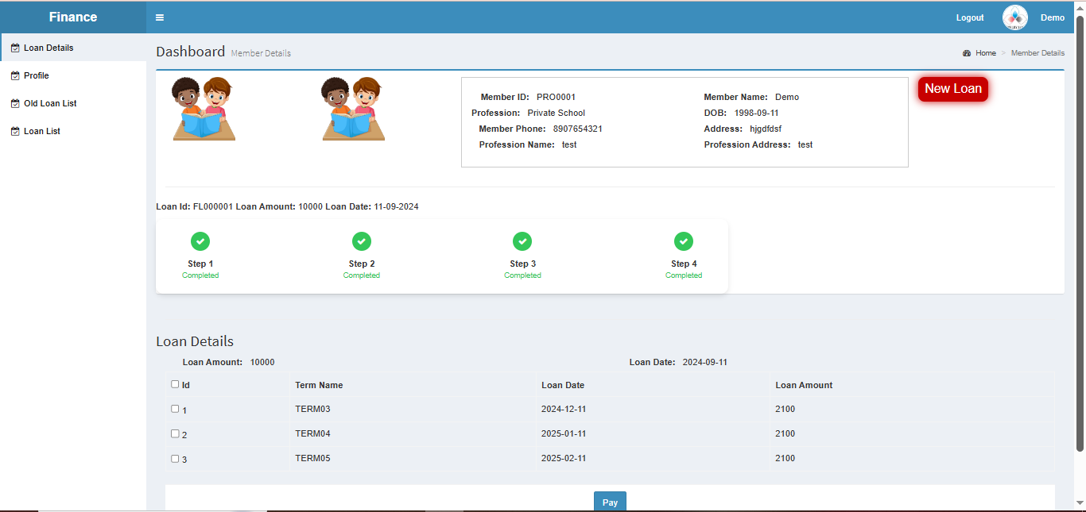
Task: Click the Step 1 completed checkmark icon
Action: pos(200,241)
